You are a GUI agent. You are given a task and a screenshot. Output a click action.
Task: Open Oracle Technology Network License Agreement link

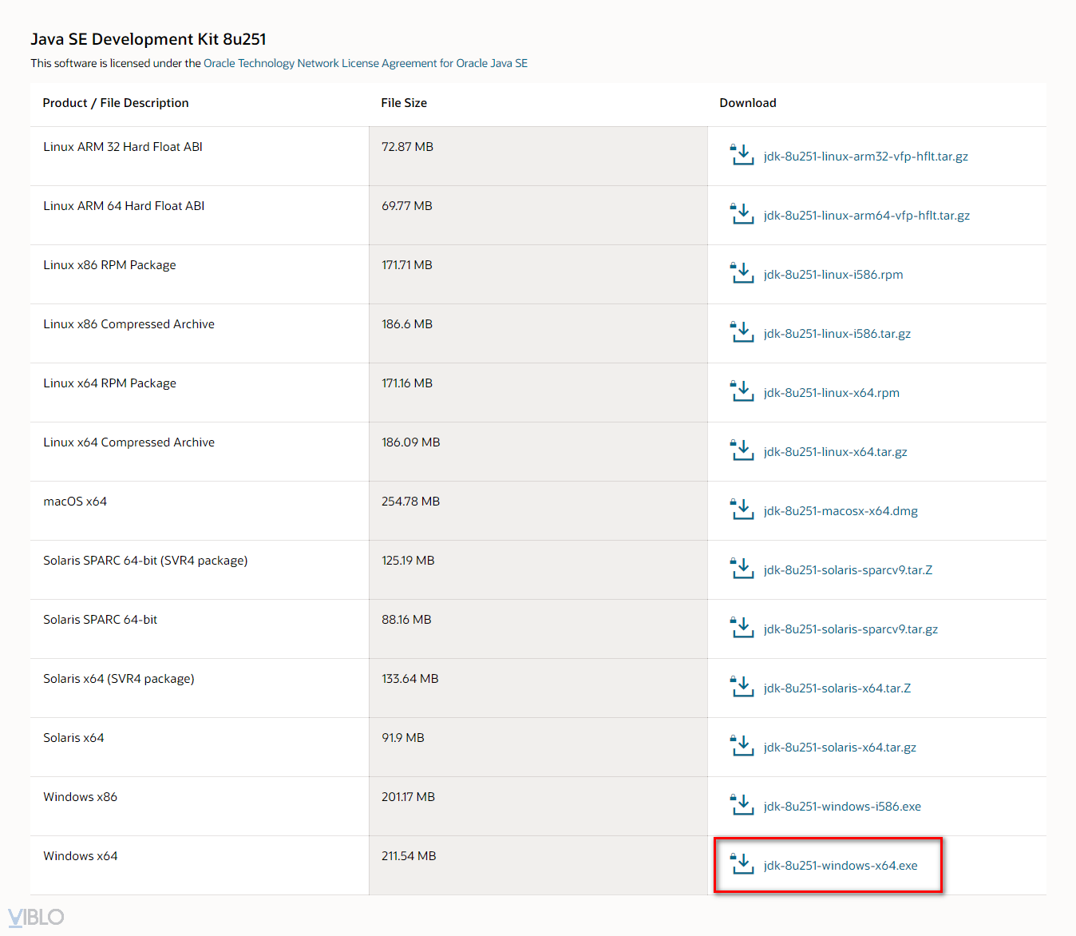pyautogui.click(x=366, y=63)
